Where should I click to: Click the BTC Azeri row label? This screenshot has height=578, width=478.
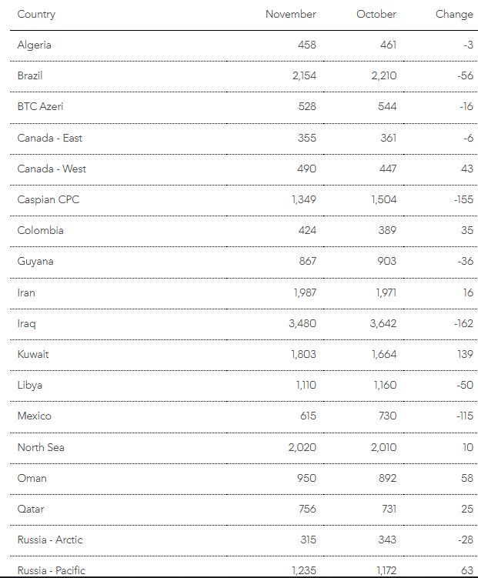click(x=40, y=106)
